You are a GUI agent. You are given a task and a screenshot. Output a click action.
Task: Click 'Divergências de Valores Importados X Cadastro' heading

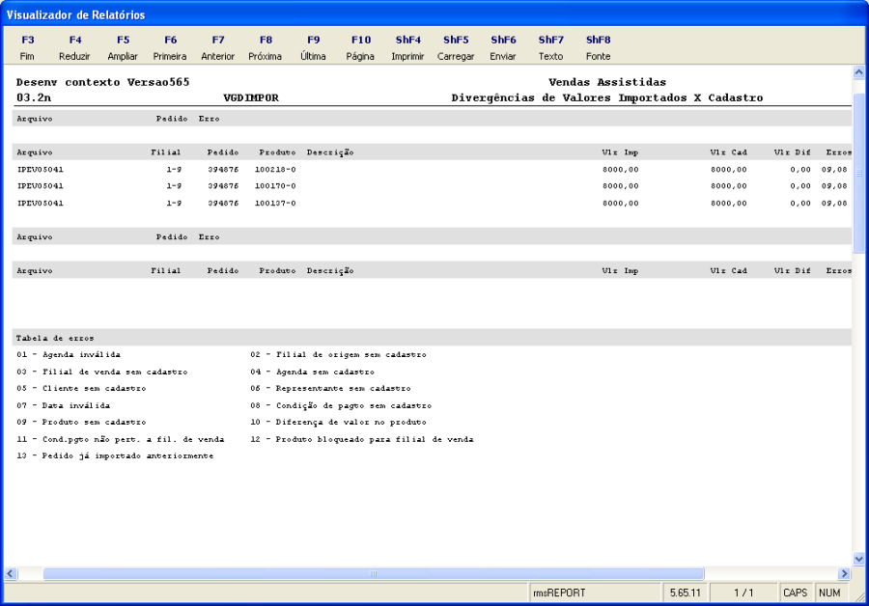point(607,98)
